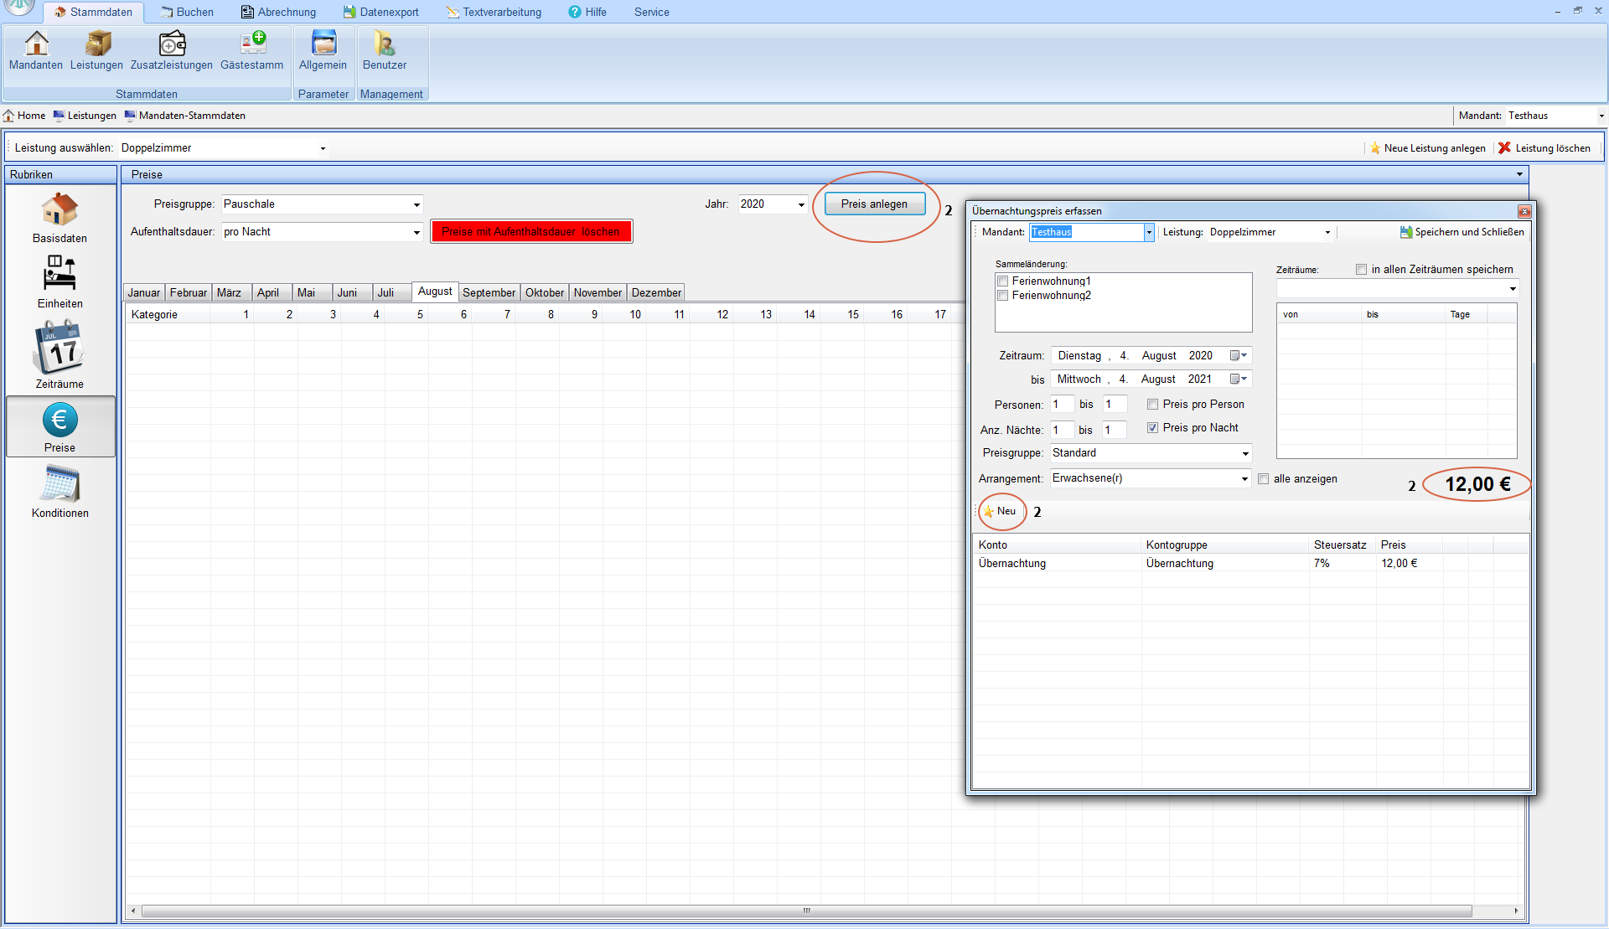The width and height of the screenshot is (1609, 929).
Task: Select the Januar month tab
Action: (x=144, y=292)
